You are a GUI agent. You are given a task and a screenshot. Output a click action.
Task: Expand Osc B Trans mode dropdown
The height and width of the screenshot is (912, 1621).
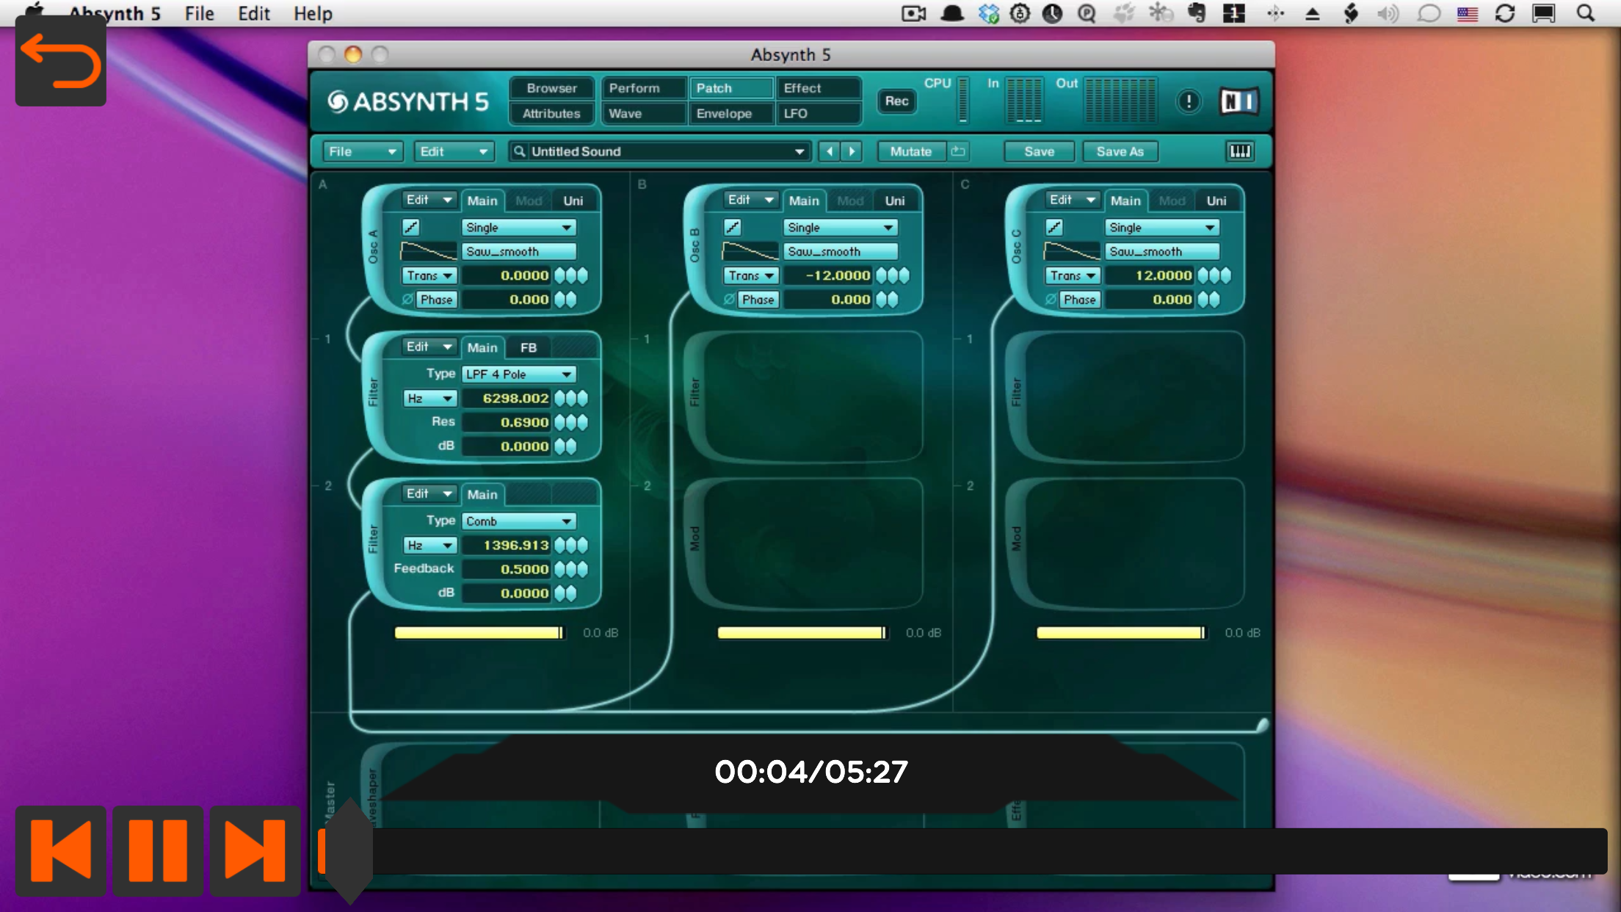[751, 276]
